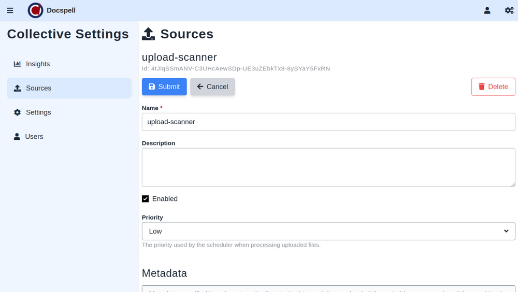Select Users in the sidebar

pos(34,137)
